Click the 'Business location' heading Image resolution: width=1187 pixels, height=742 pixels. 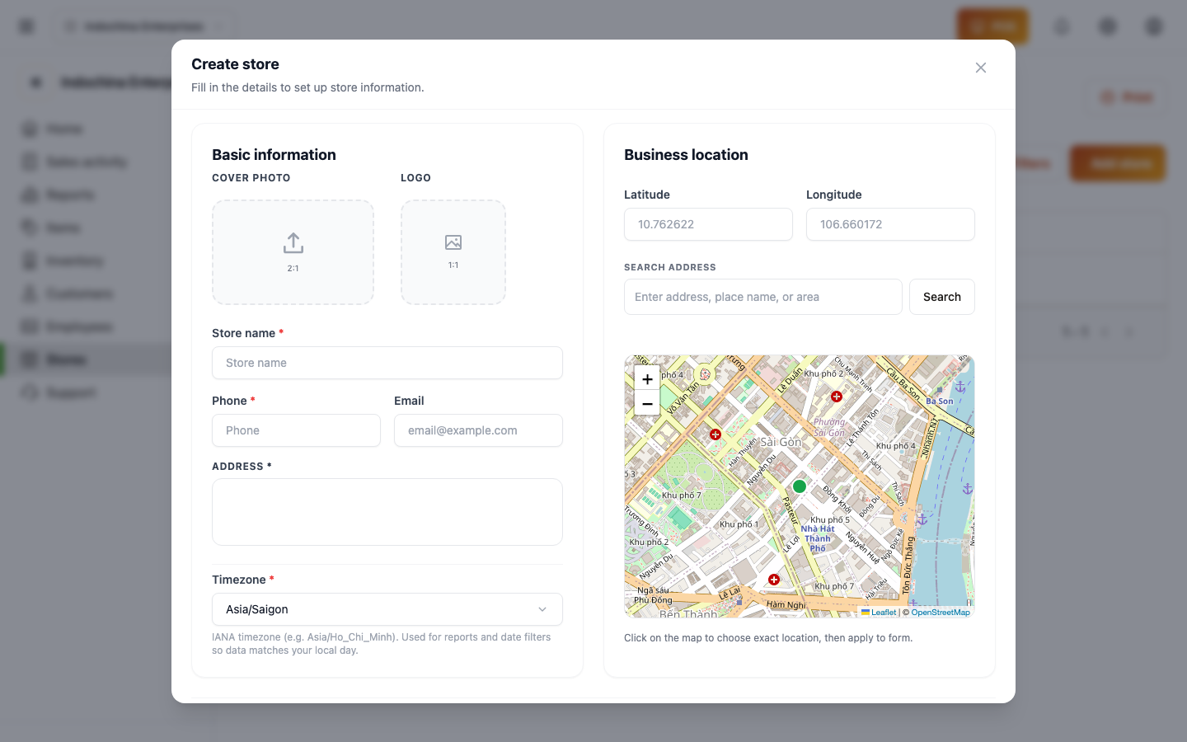pos(686,155)
